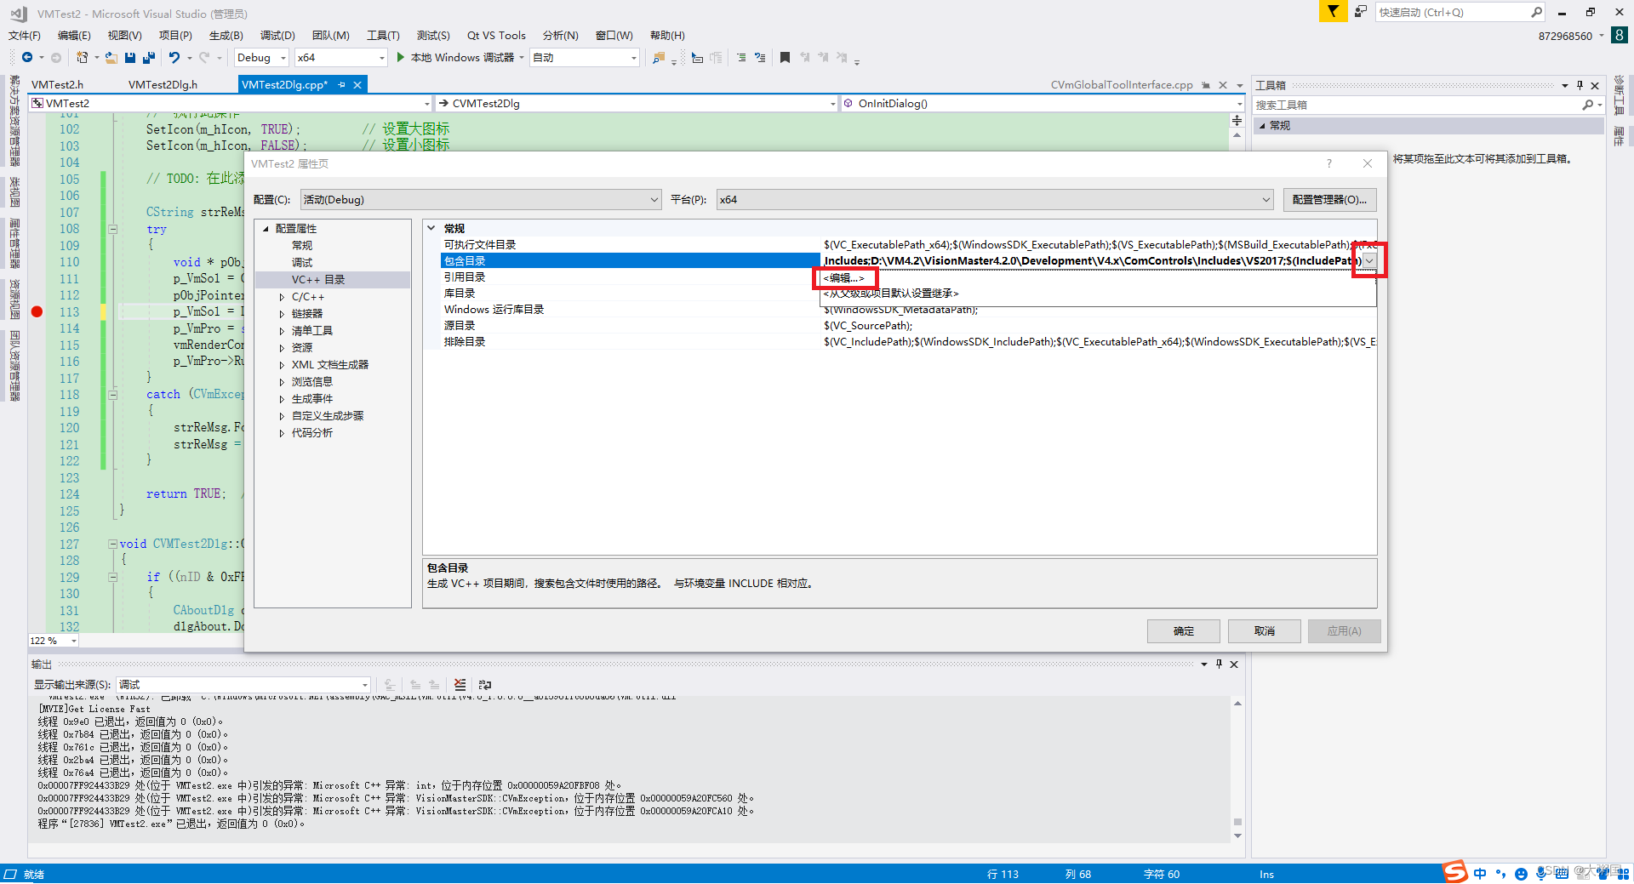This screenshot has height=884, width=1634.
Task: Collapse the function at line 127
Action: click(112, 544)
